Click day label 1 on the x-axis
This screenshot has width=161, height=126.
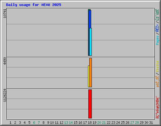click(x=10, y=123)
